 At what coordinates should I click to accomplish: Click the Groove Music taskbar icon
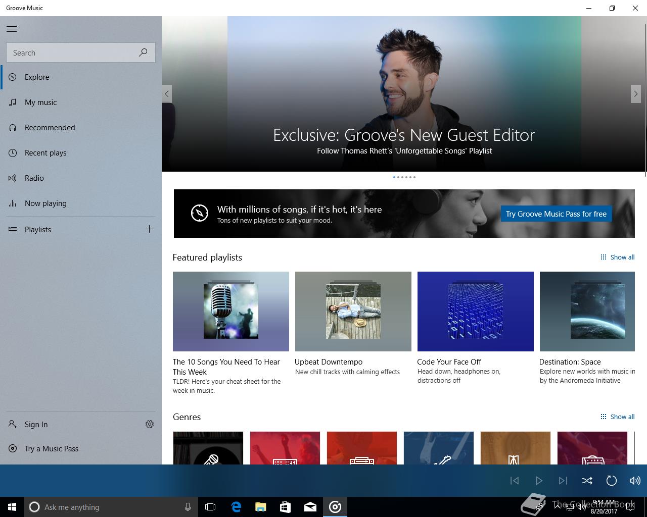pyautogui.click(x=335, y=507)
